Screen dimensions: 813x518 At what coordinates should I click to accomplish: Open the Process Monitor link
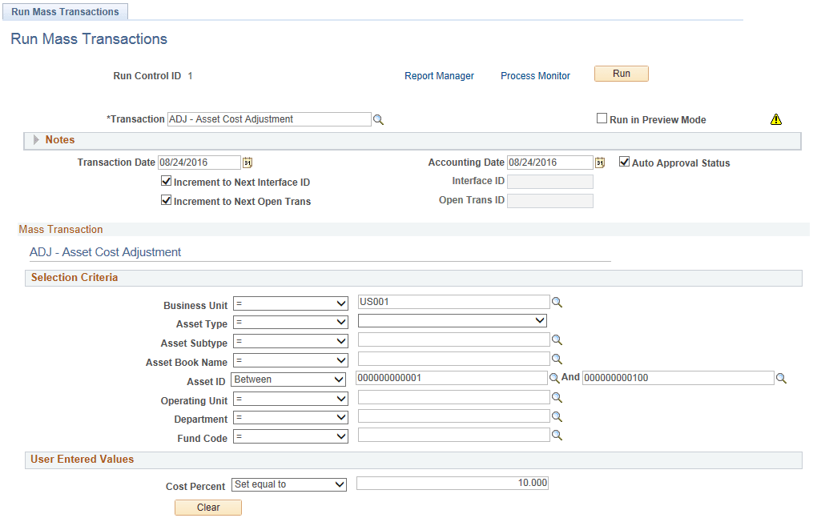tap(535, 75)
